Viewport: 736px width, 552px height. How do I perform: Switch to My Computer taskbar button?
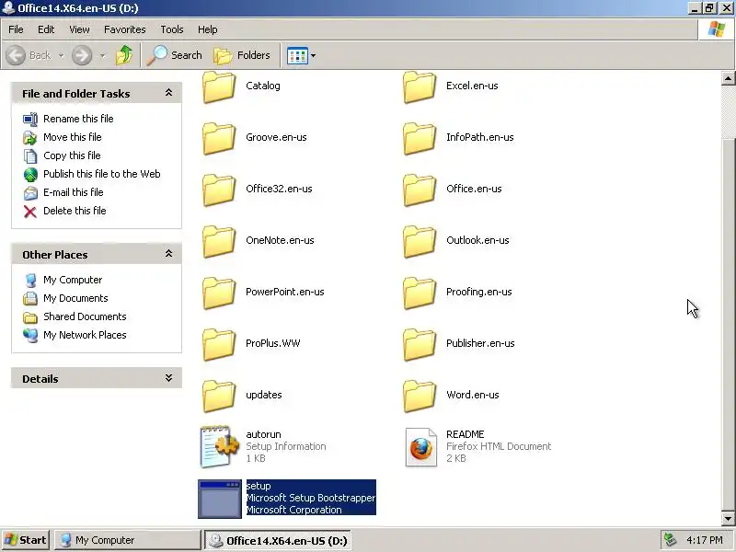pyautogui.click(x=128, y=540)
